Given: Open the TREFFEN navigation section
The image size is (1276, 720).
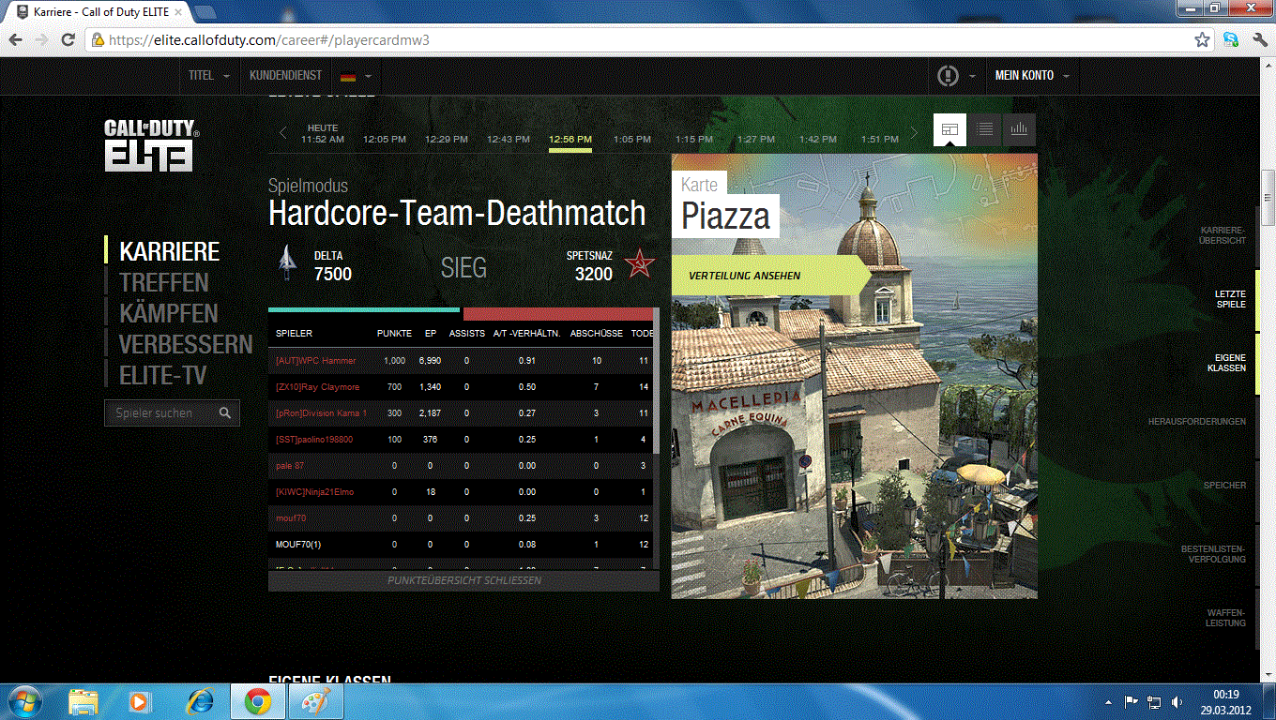Looking at the screenshot, I should [x=164, y=282].
